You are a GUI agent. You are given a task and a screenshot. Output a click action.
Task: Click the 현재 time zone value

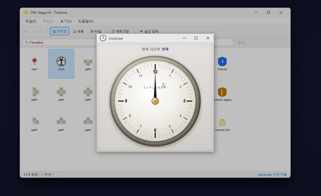[165, 49]
